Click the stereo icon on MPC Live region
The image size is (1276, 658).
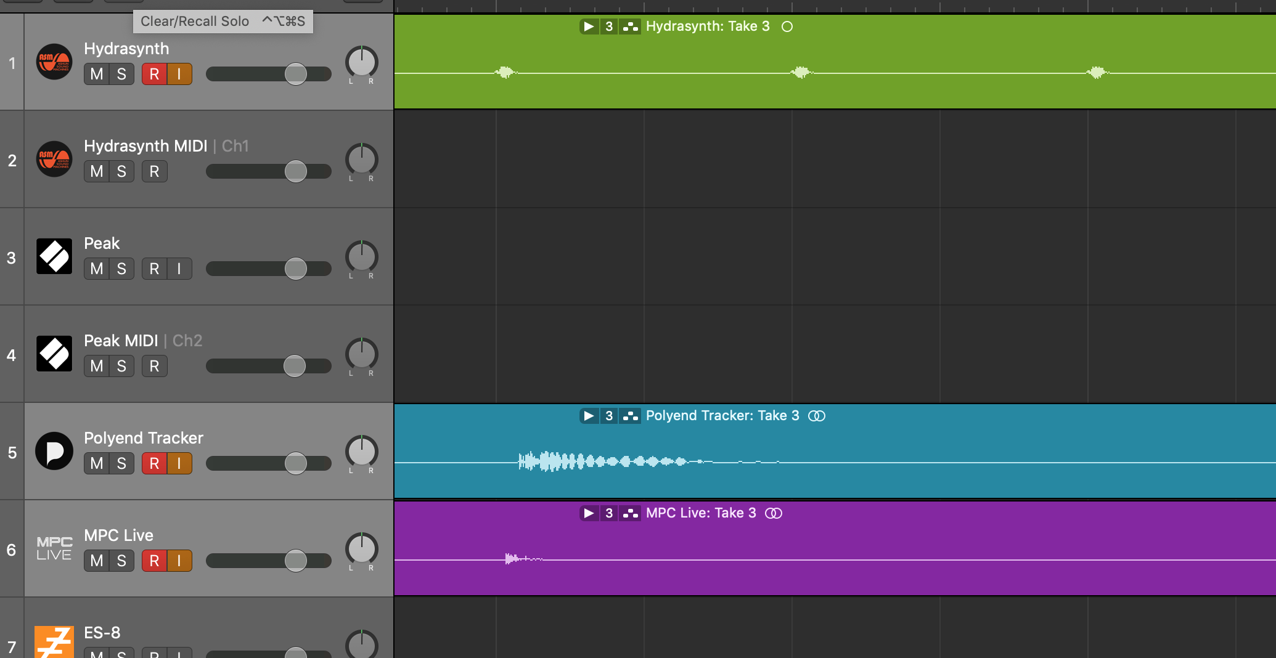[x=774, y=513]
